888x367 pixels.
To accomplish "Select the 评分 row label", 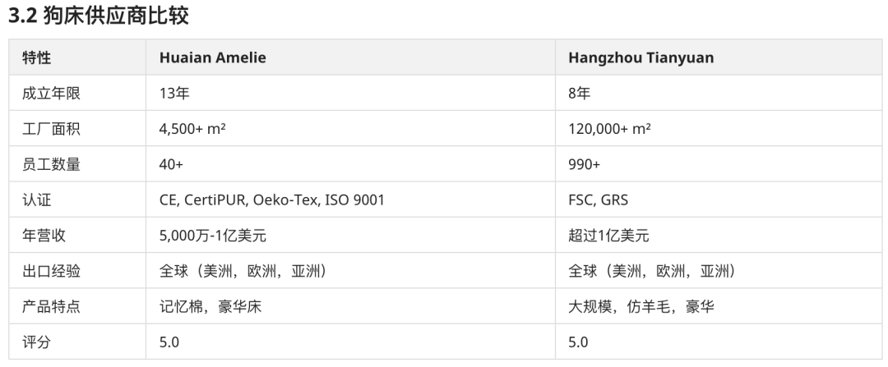I will pos(77,342).
